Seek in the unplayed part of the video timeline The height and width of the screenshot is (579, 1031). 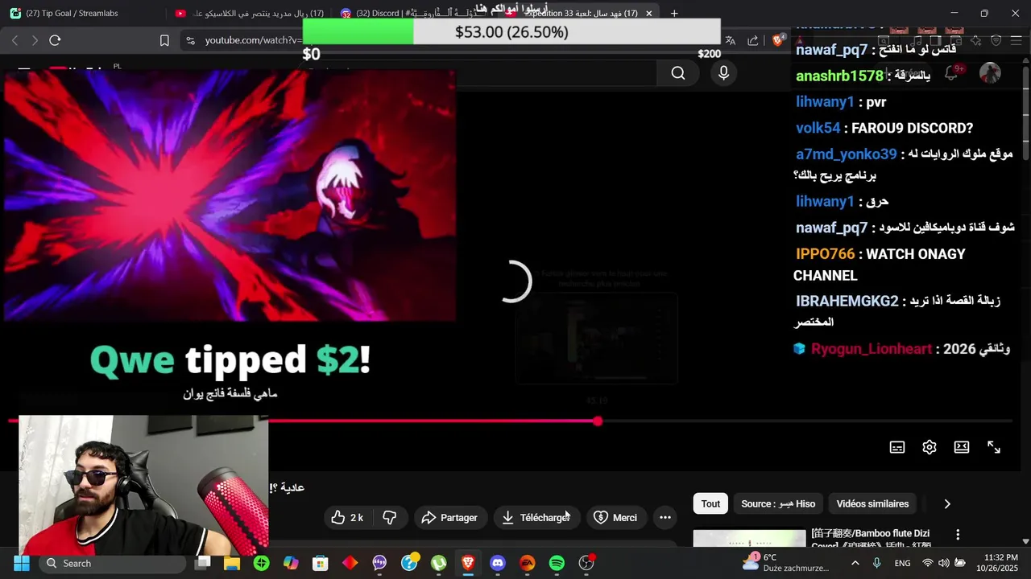(x=805, y=421)
